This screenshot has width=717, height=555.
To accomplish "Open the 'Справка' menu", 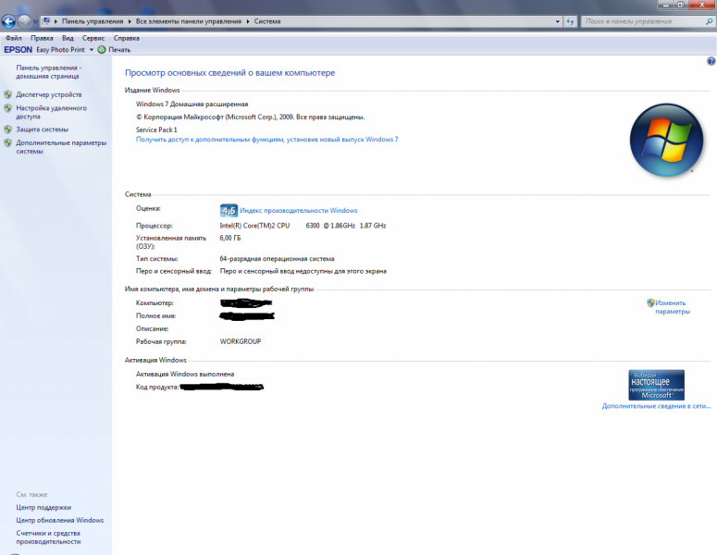I will point(126,38).
